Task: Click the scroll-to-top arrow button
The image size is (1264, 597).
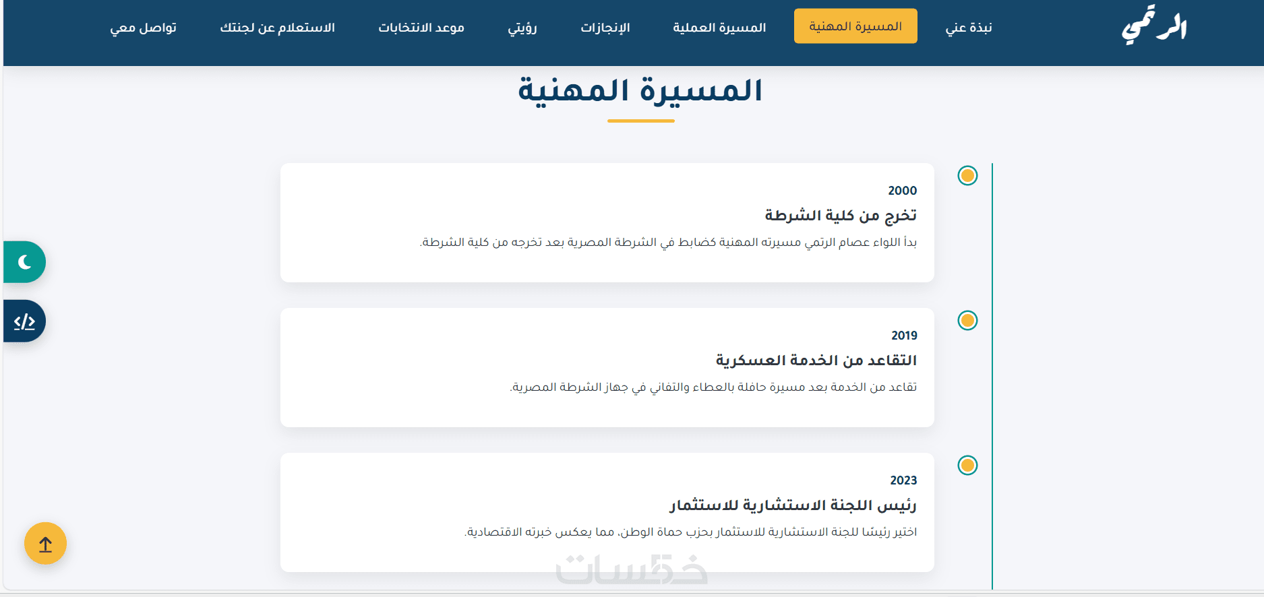Action: (45, 544)
